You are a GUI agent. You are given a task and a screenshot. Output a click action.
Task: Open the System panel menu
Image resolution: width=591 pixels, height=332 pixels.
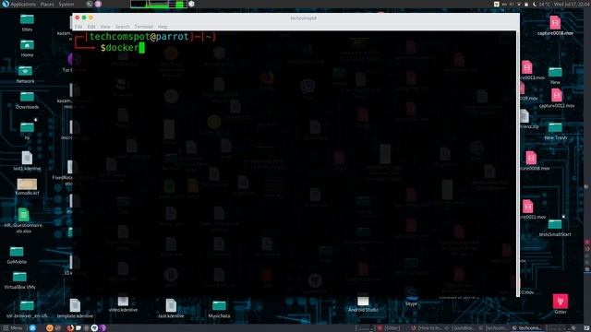coord(66,4)
